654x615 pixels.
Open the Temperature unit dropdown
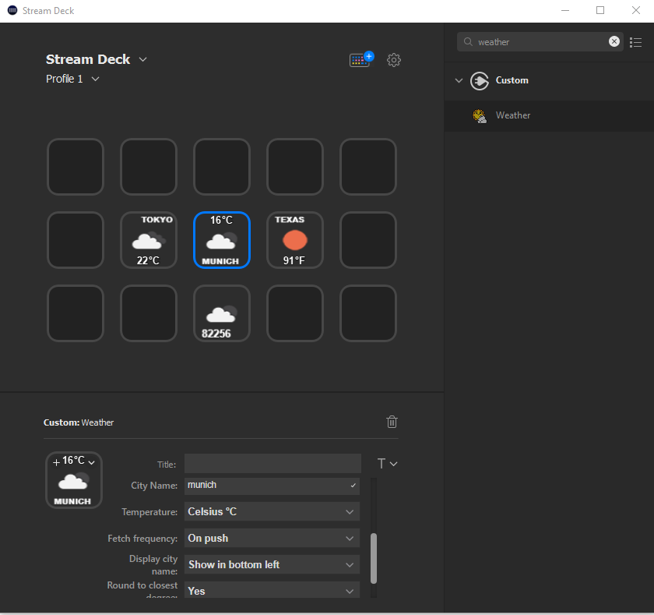click(271, 511)
